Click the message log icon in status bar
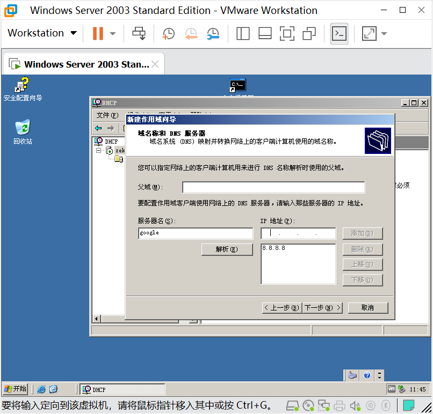Image resolution: width=433 pixels, height=414 pixels. [x=408, y=405]
